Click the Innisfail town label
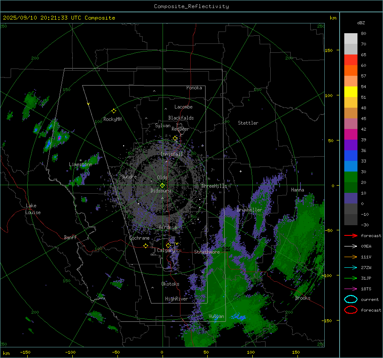 [x=171, y=154]
